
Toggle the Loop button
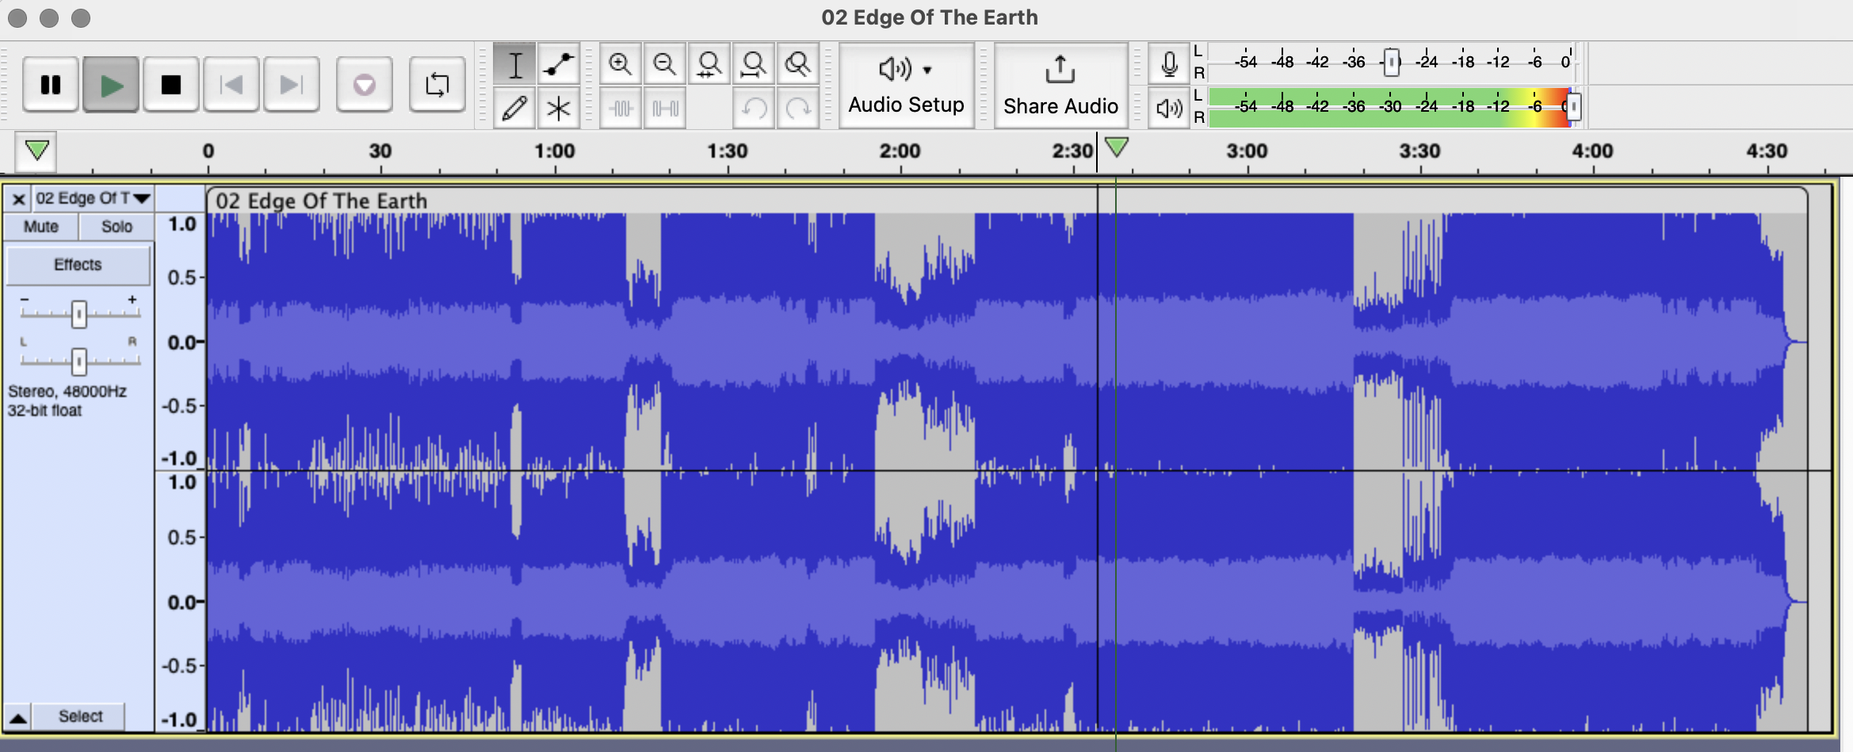tap(437, 85)
